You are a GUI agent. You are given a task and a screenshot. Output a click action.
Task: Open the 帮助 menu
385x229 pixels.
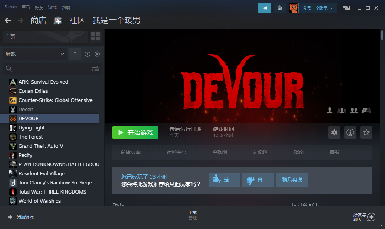coord(66,7)
